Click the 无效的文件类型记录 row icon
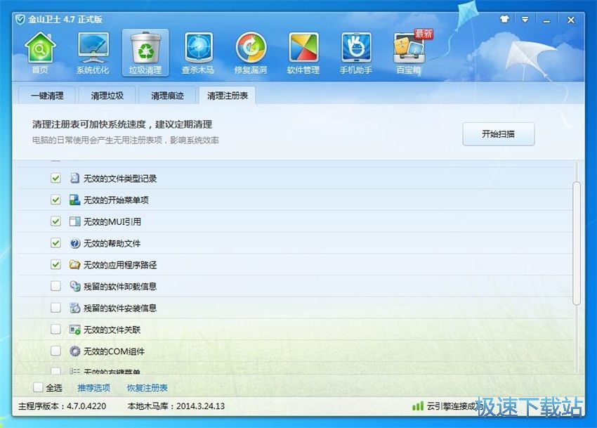 (x=74, y=178)
